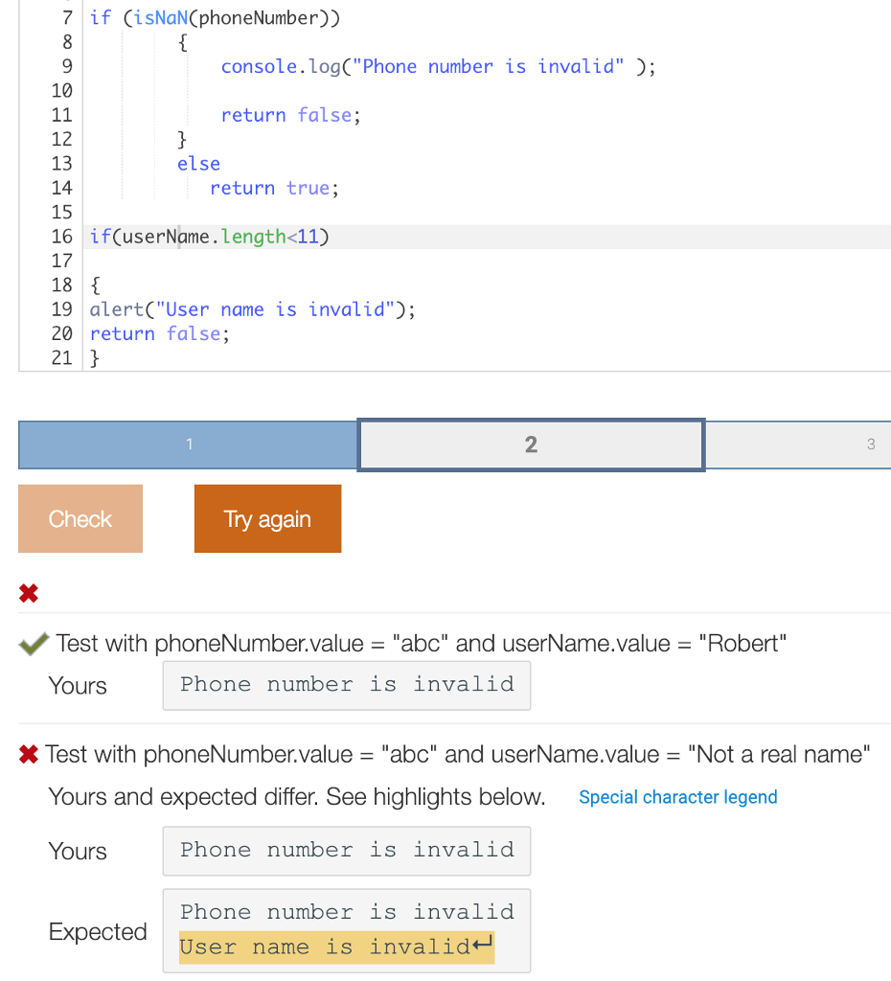Image resolution: width=891 pixels, height=981 pixels.
Task: Click the isNaN function call on line 7
Action: (165, 17)
